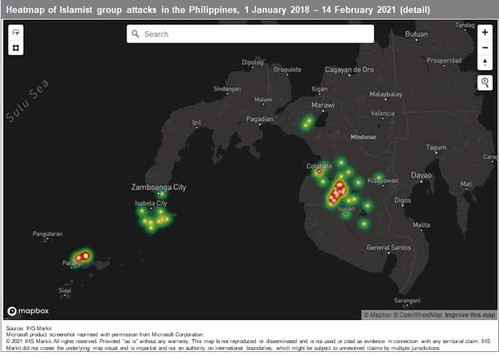Viewport: 499px width, 356px height.
Task: Click the Isabela City map label
Action: point(152,203)
